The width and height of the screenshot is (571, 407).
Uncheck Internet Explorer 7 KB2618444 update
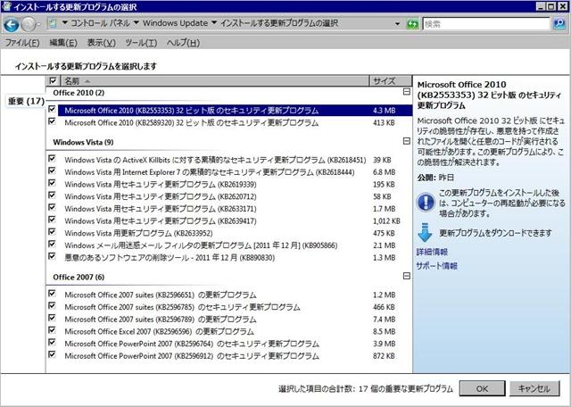point(52,170)
